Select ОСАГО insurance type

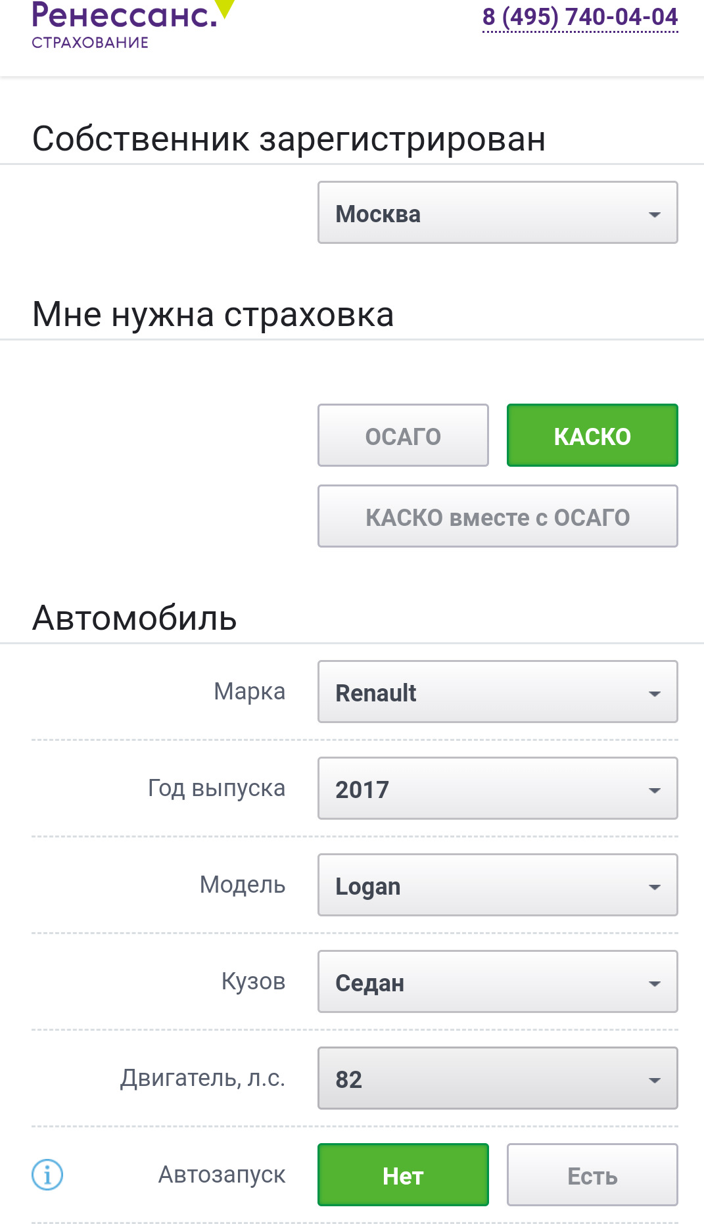pos(403,436)
